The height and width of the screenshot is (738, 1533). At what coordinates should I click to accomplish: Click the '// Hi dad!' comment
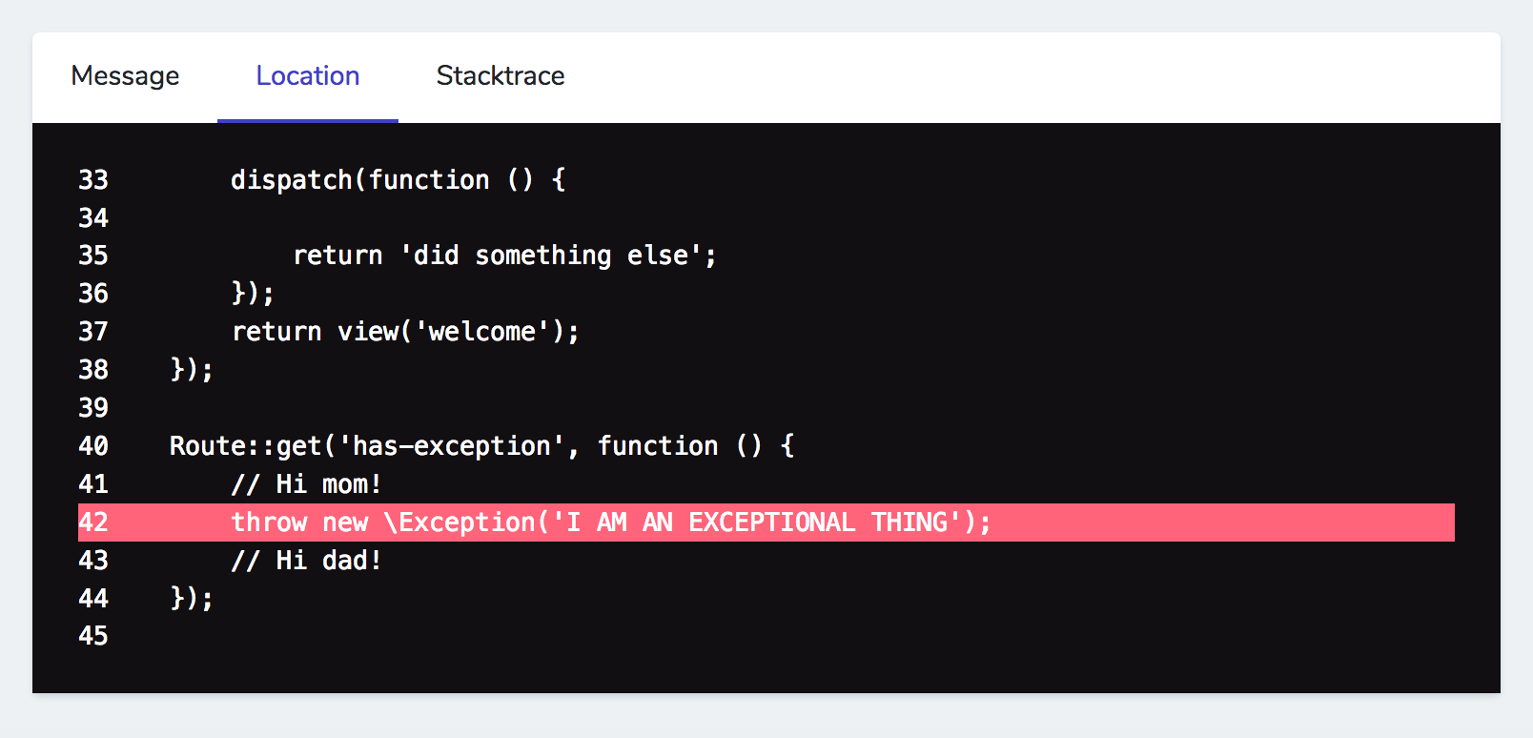pos(306,561)
